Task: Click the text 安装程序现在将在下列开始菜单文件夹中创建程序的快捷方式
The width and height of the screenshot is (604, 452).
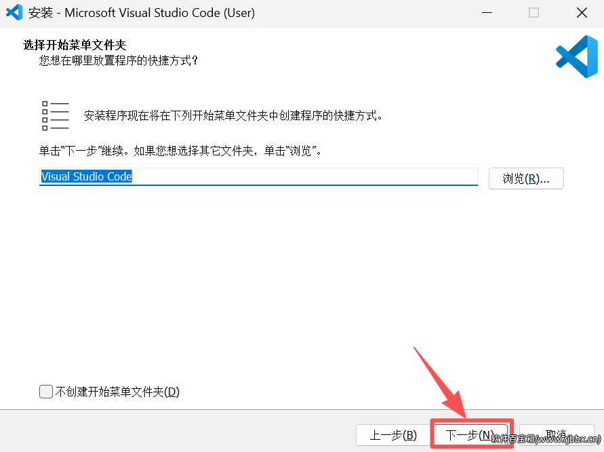Action: tap(233, 115)
